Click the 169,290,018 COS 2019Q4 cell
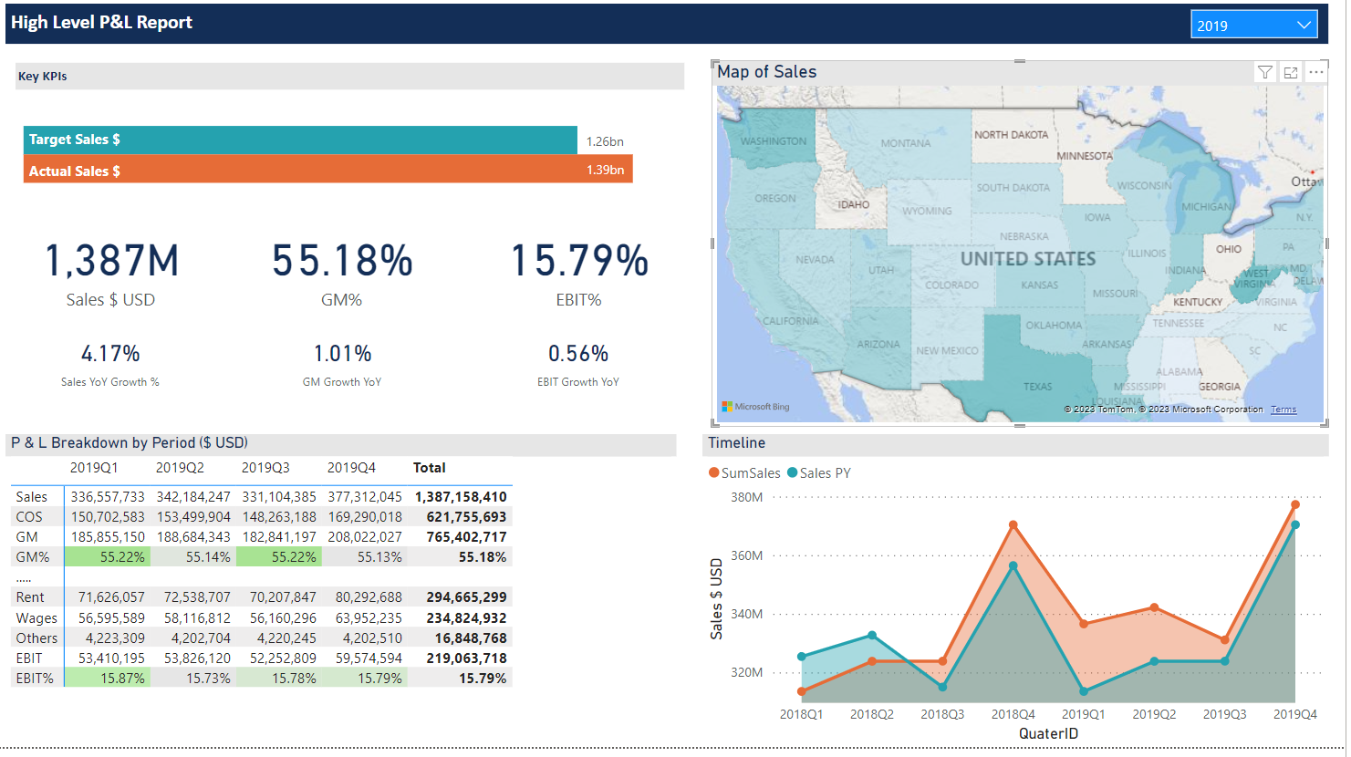1351x757 pixels. 365,517
